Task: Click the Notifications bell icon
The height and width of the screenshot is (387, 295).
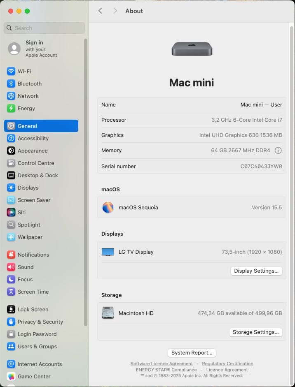Action: click(x=11, y=255)
